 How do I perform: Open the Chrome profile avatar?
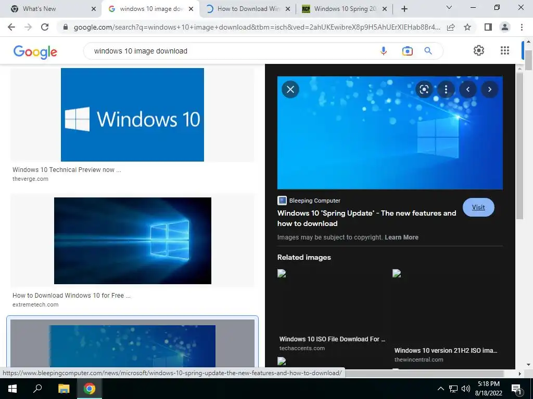click(x=505, y=27)
